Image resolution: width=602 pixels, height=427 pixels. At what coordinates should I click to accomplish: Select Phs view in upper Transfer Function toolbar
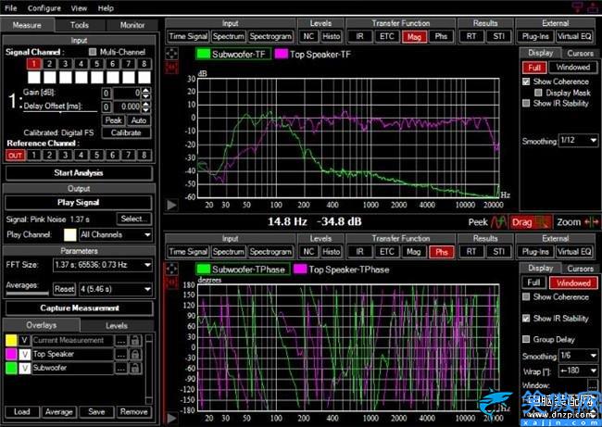pyautogui.click(x=441, y=36)
